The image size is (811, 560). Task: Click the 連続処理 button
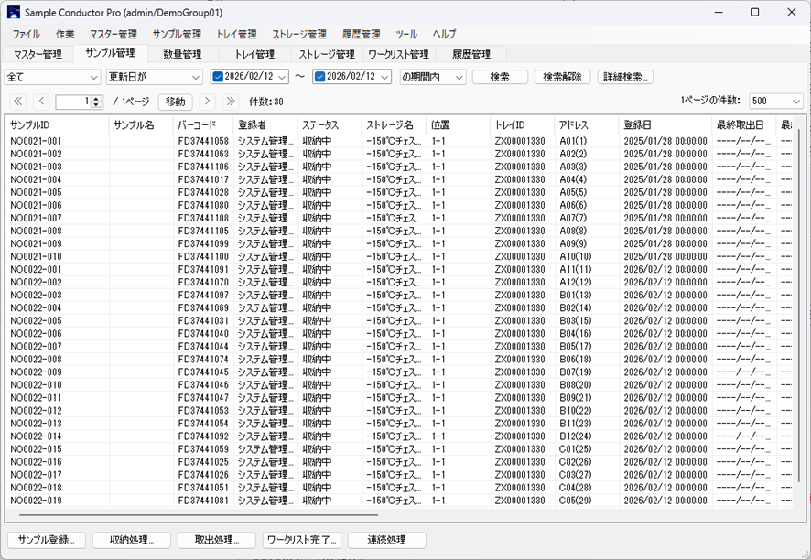(x=386, y=540)
